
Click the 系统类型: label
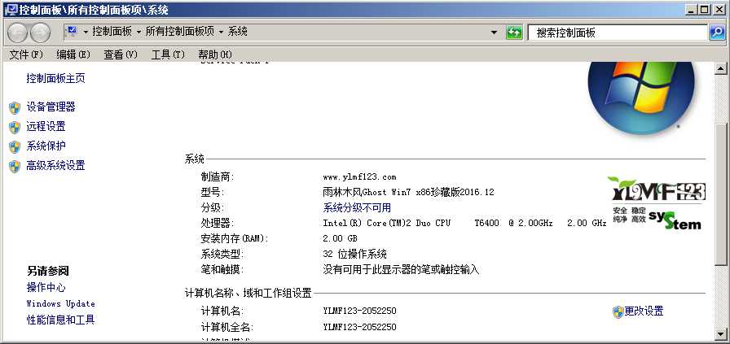tap(222, 255)
